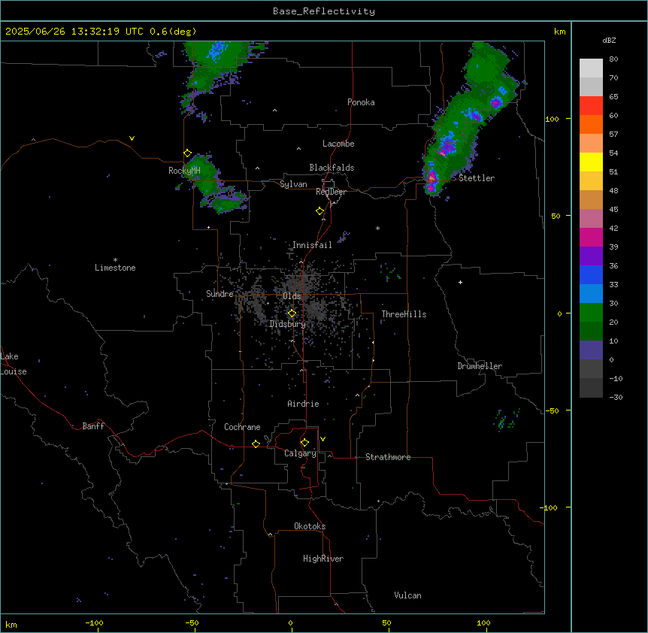
Task: Click the Vulcan town label
Action: (x=407, y=595)
